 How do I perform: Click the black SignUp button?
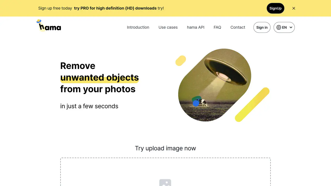pyautogui.click(x=276, y=8)
